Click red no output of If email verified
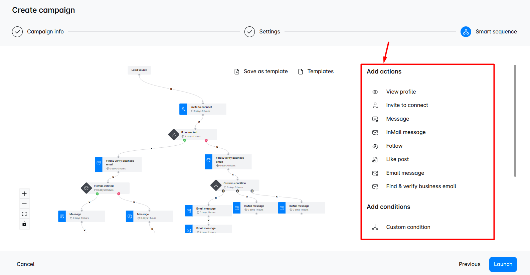Screen dimensions: 530x275 click(x=119, y=194)
